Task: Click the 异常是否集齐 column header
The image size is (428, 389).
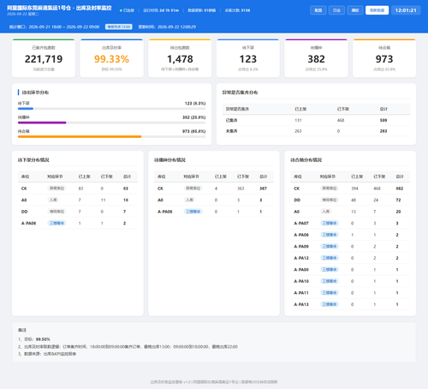Action: [x=237, y=109]
